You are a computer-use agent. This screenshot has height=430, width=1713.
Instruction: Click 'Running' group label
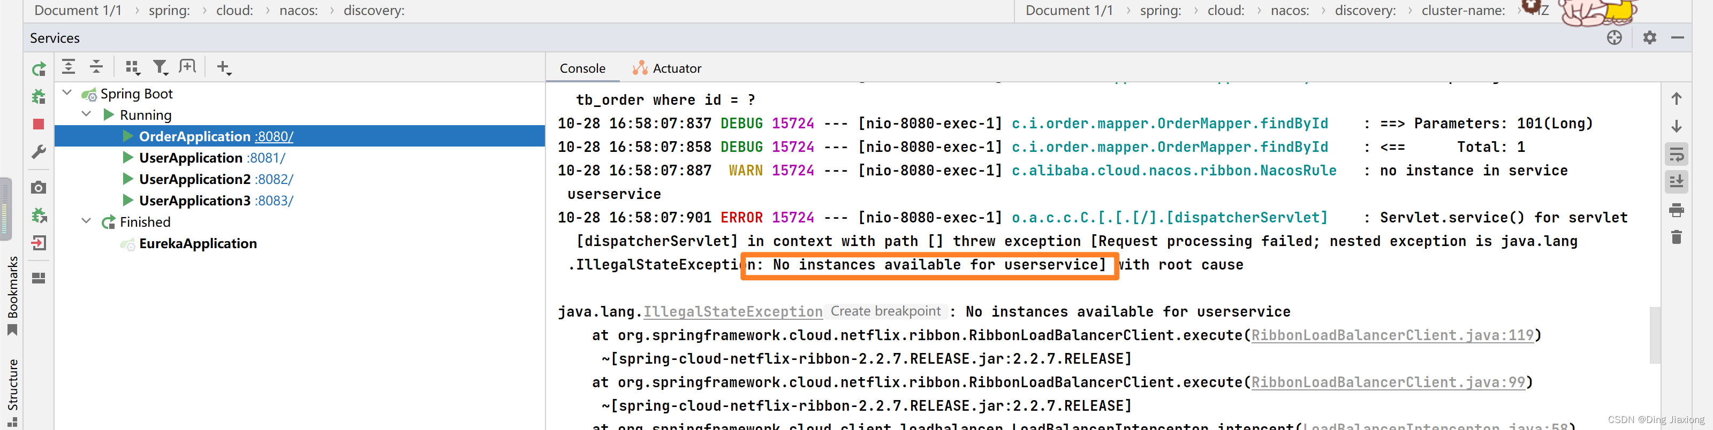click(x=146, y=115)
